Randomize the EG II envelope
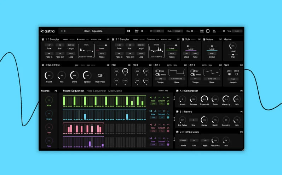Viewport: 282px width, 175px height. [x=150, y=65]
